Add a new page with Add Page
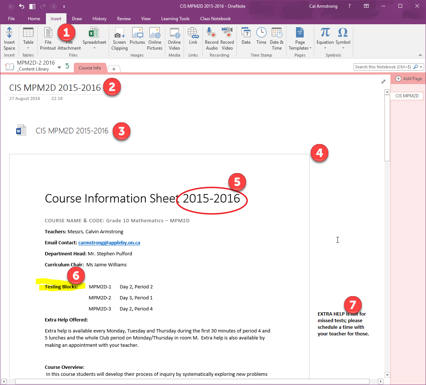Image resolution: width=426 pixels, height=385 pixels. [x=408, y=78]
